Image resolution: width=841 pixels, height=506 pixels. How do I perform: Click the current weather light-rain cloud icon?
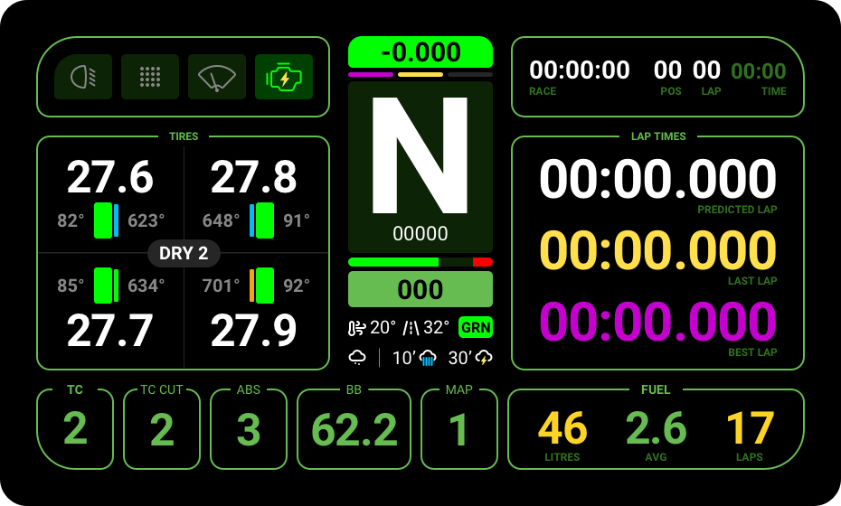pos(358,358)
